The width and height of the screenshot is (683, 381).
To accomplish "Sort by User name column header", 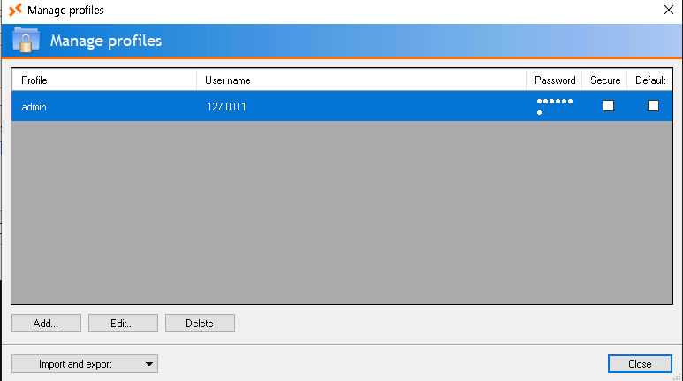I will (361, 80).
